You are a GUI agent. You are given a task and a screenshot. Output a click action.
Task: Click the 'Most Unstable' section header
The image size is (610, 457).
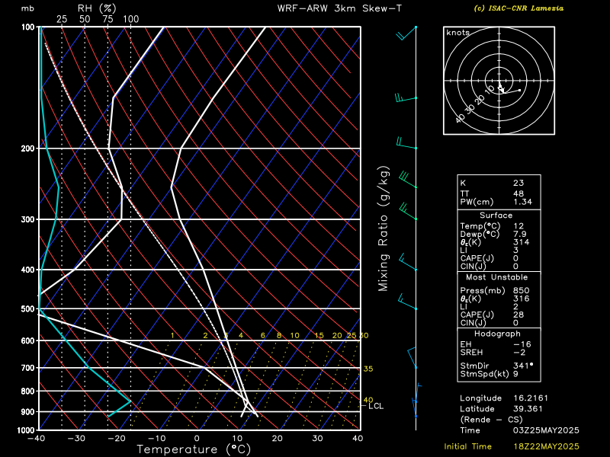tap(497, 277)
